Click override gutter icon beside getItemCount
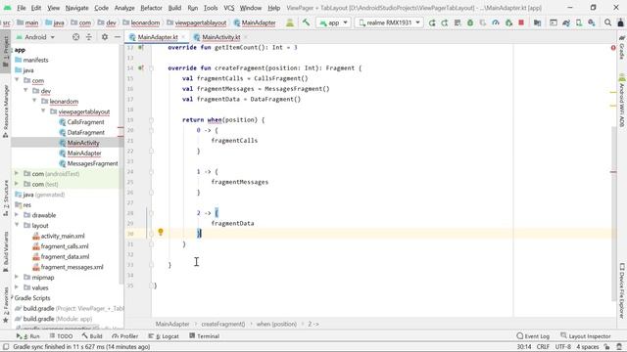This screenshot has height=352, width=627. [x=141, y=48]
